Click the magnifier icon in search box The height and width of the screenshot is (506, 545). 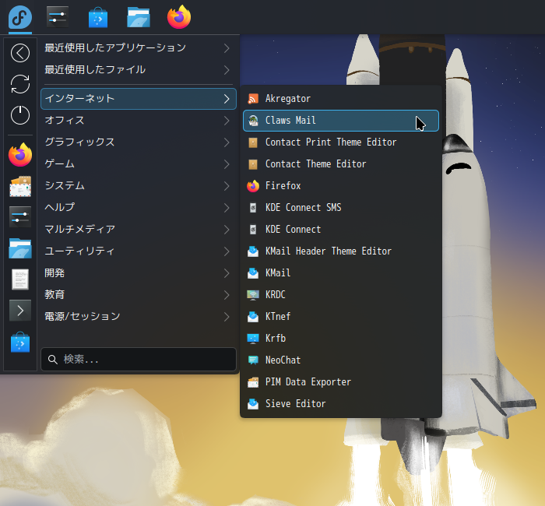point(52,360)
